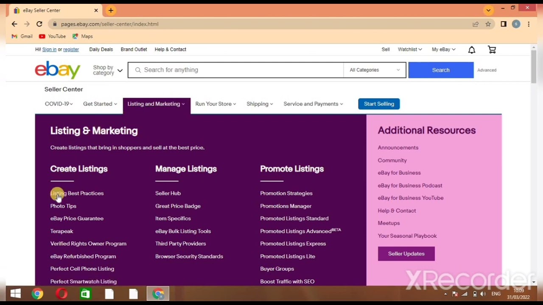Open Seller Hub
Viewport: 543px width, 305px height.
coord(168,193)
